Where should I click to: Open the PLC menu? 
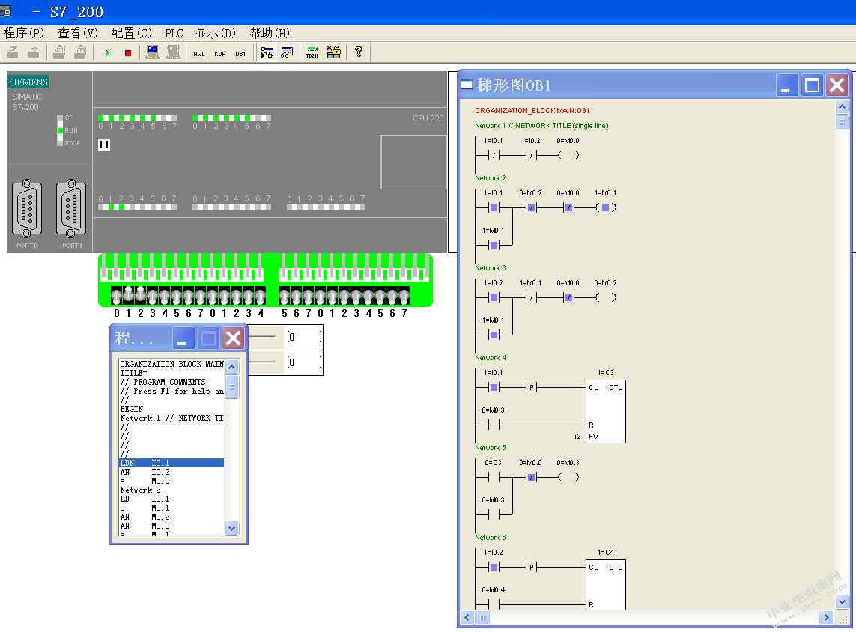174,33
